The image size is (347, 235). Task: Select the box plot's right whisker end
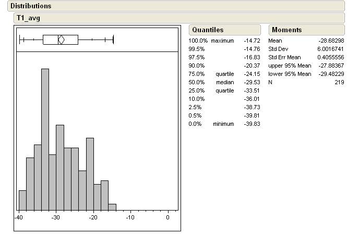point(113,40)
